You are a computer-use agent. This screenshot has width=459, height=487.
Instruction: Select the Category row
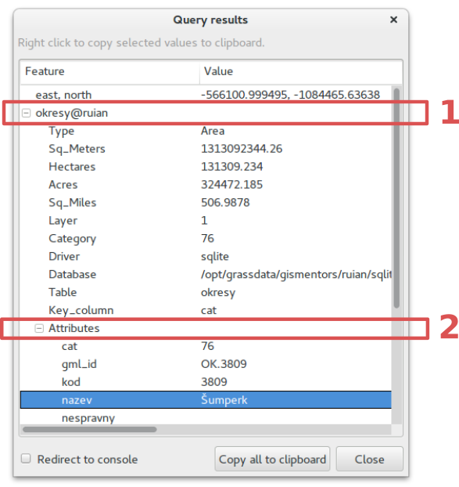(x=206, y=239)
